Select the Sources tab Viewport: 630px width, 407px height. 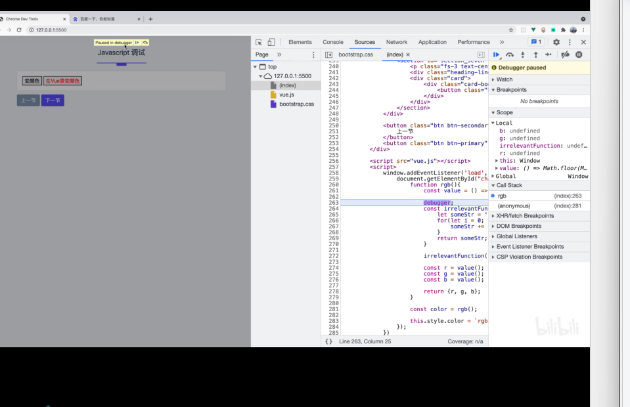pos(365,42)
